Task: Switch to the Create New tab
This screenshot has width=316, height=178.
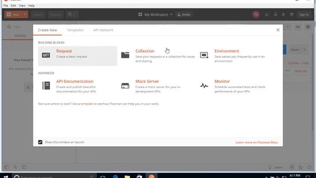Action: click(47, 30)
